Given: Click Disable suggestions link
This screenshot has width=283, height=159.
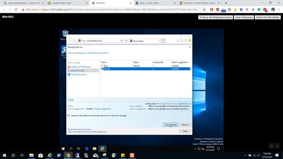Looking at the screenshot, I should point(103,109).
